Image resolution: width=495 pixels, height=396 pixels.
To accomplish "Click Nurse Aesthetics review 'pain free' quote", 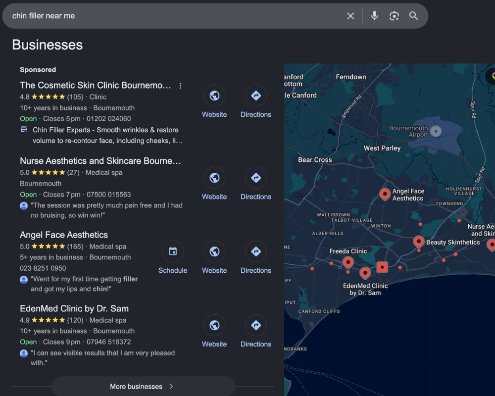I will [106, 210].
